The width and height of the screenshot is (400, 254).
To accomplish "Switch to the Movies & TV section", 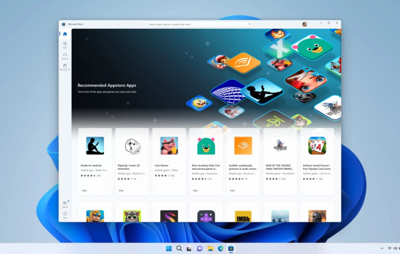I will coord(65,67).
